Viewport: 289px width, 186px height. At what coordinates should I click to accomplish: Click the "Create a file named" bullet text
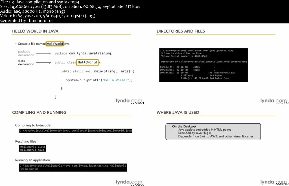pos(32,44)
